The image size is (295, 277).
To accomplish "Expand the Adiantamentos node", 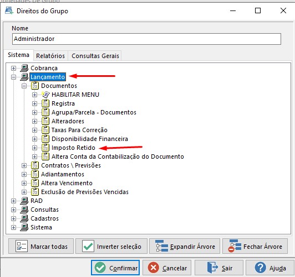I will point(24,174).
